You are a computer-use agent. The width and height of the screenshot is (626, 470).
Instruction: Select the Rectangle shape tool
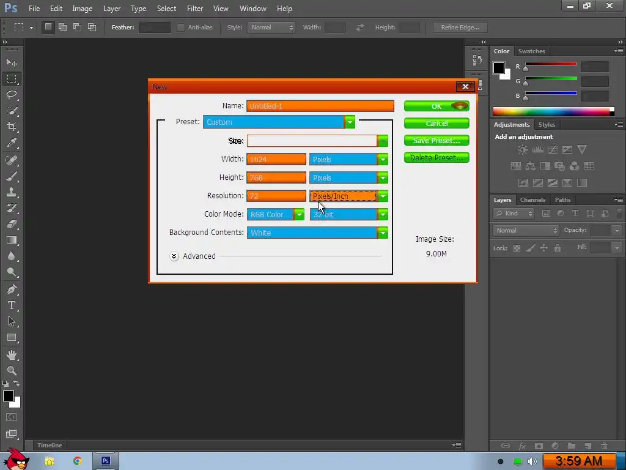pyautogui.click(x=11, y=338)
